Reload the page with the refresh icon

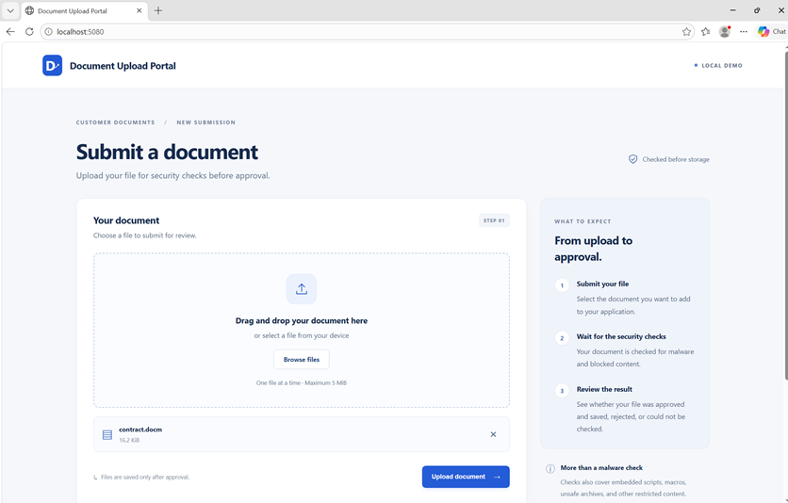pos(29,32)
